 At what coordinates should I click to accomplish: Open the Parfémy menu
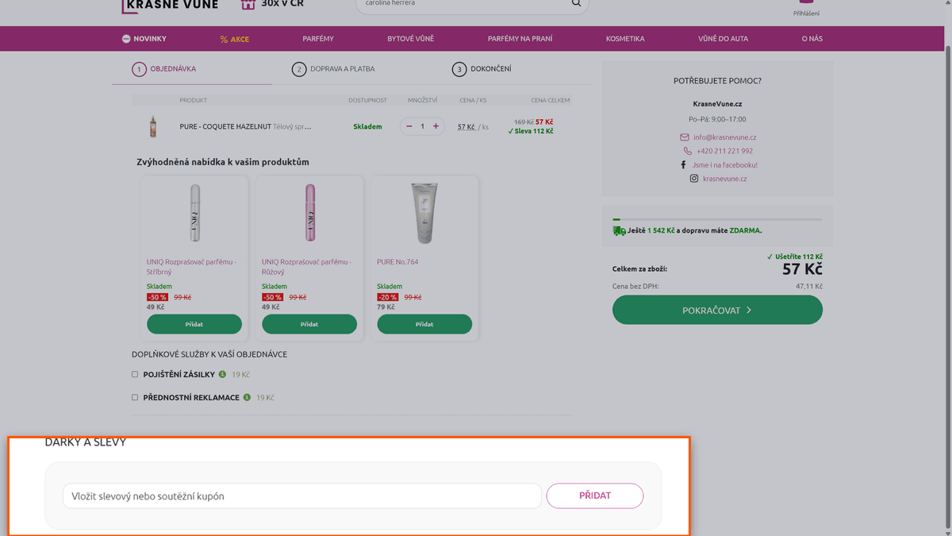318,38
